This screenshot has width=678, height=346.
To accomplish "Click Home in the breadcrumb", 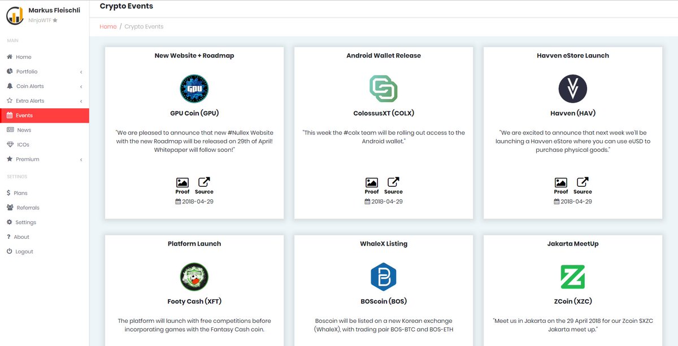I will point(108,27).
